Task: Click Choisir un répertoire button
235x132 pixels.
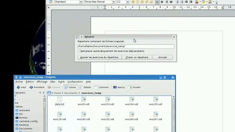Action: pos(137,57)
